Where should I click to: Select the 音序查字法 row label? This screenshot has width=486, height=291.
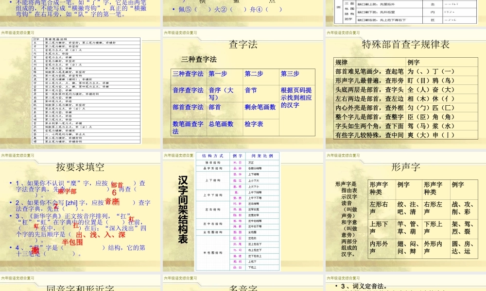(x=188, y=90)
